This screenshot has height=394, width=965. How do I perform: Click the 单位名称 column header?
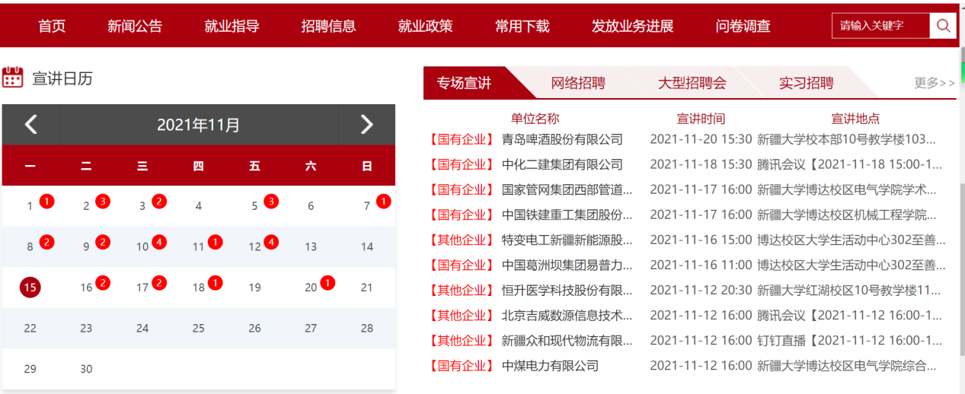pos(535,119)
